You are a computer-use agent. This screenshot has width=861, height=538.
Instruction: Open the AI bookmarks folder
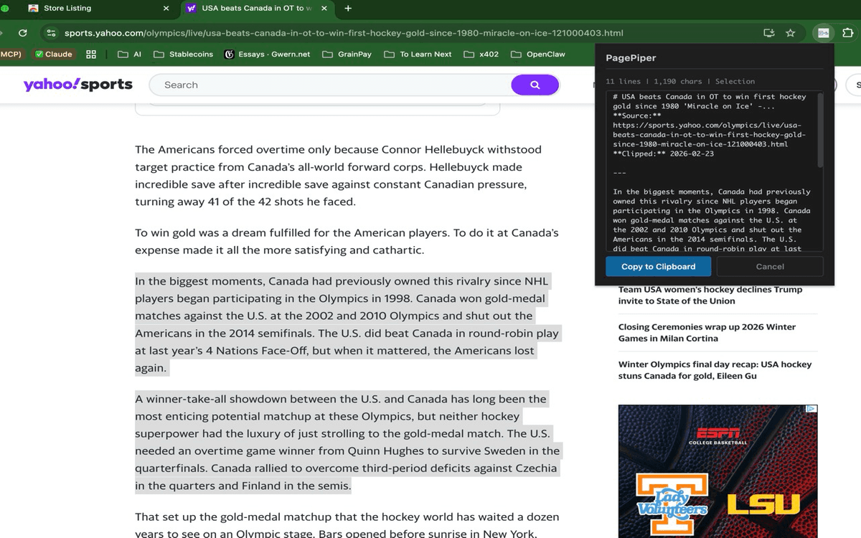[130, 54]
